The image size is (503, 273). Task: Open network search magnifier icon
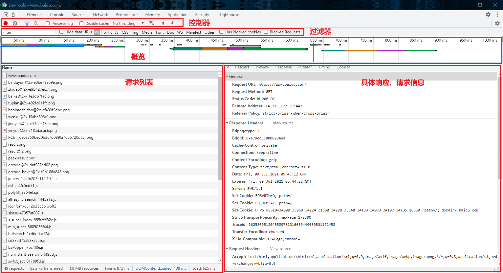[36, 23]
